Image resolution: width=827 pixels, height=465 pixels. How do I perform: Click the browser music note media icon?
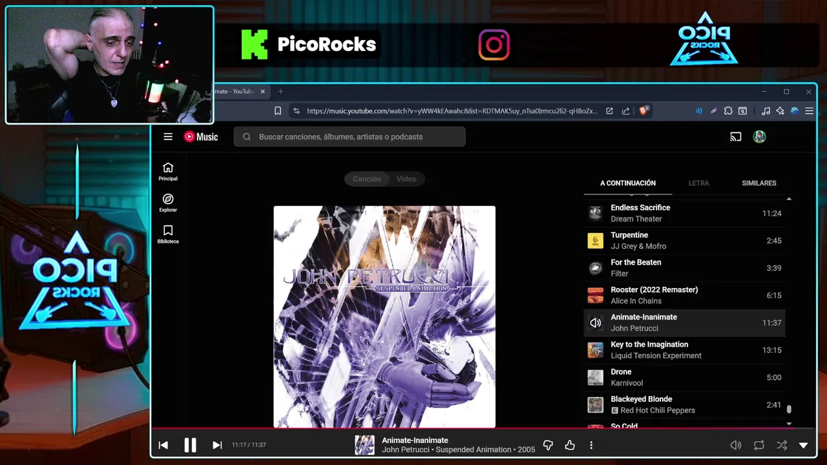(x=766, y=111)
